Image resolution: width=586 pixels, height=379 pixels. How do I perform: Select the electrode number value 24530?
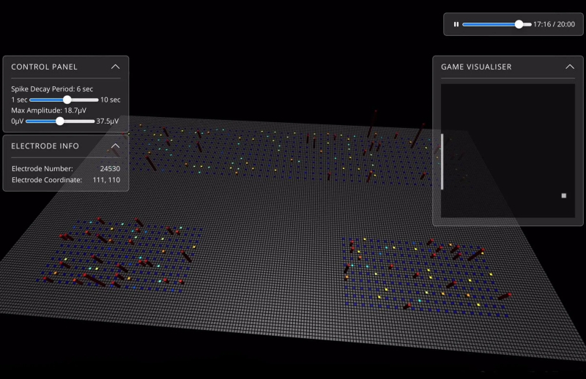[110, 168]
